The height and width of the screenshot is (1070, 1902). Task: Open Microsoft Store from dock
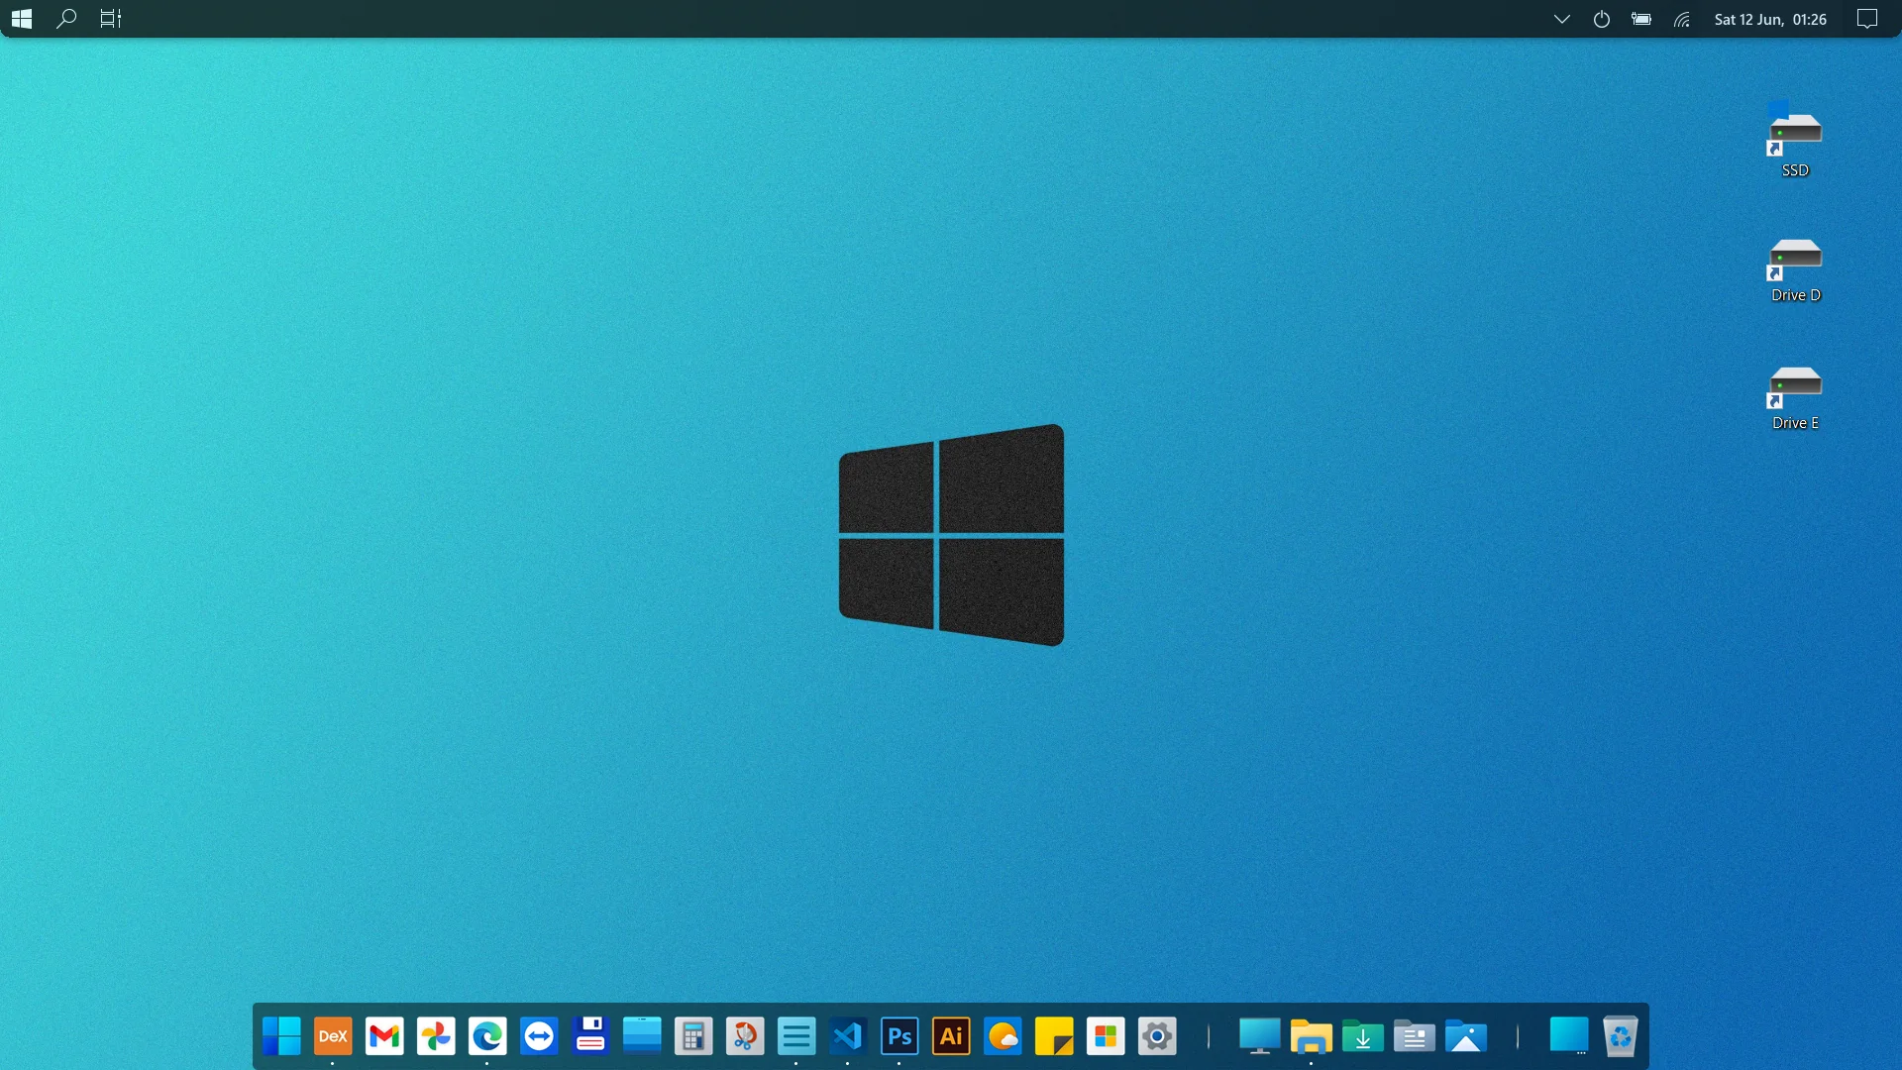coord(1106,1036)
